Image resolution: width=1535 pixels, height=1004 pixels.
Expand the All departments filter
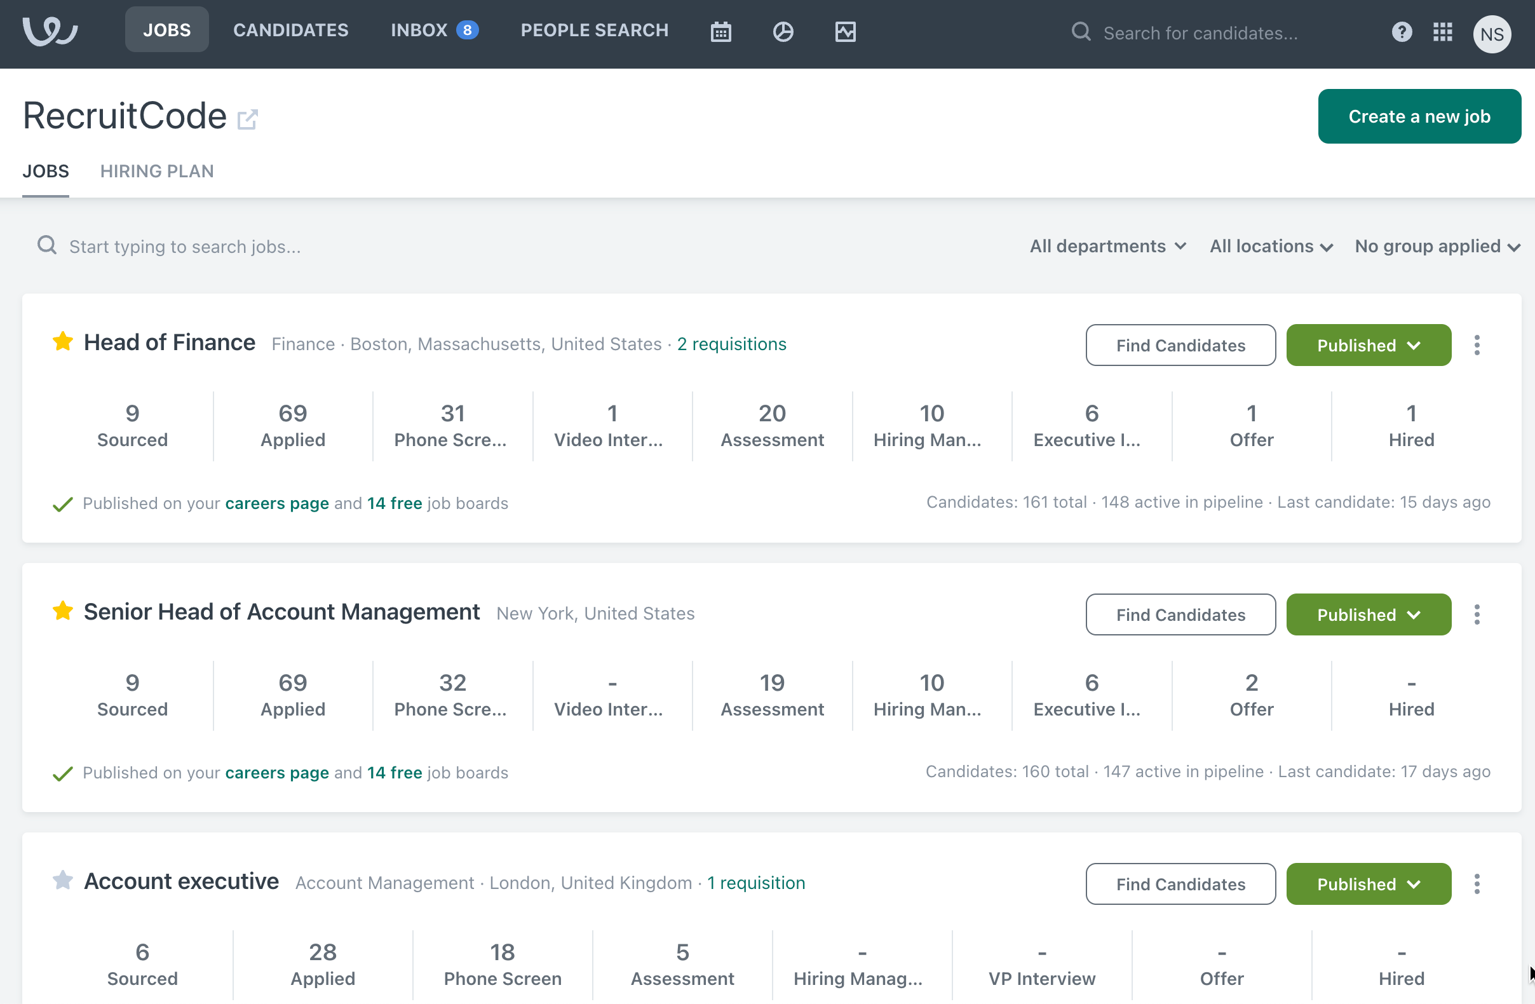pyautogui.click(x=1107, y=247)
